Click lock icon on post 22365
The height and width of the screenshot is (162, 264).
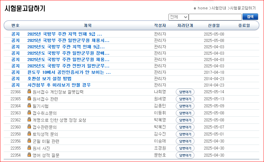pyautogui.click(x=29, y=98)
